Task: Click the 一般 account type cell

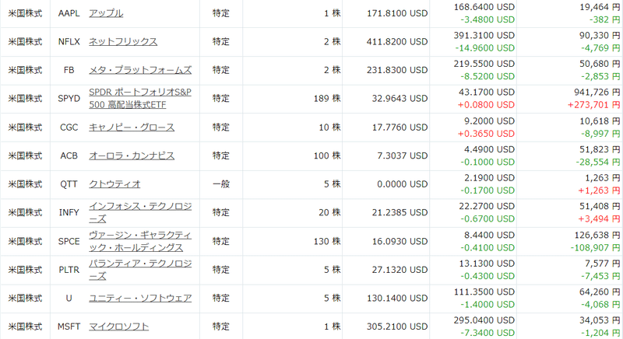Action: tap(221, 184)
